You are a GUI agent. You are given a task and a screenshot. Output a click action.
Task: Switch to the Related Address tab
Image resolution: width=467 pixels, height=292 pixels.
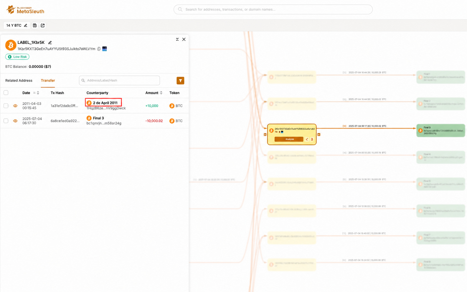click(x=19, y=81)
